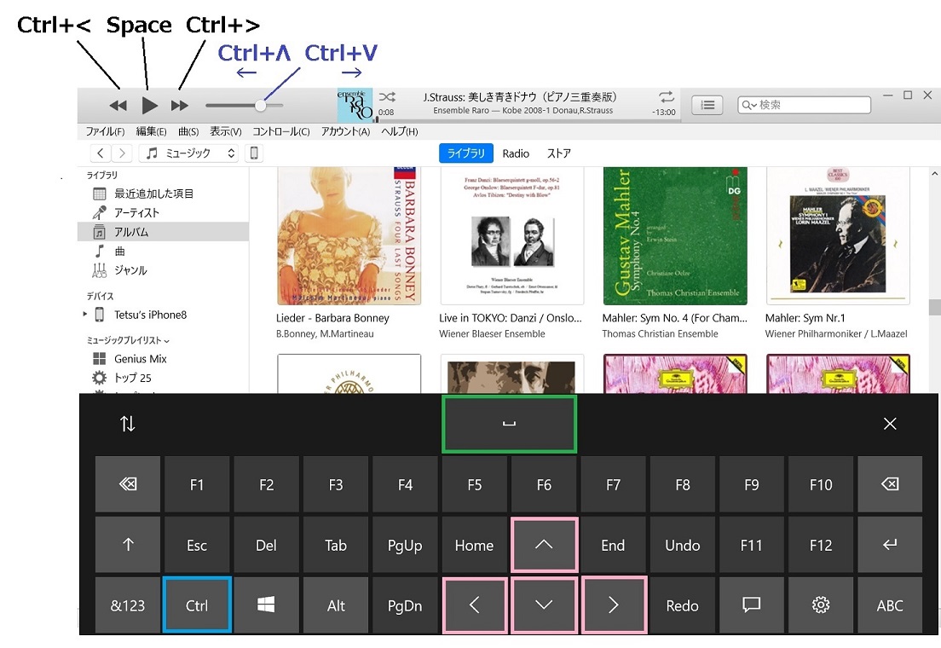Open the トップ 25 playlist
941x648 pixels.
point(133,379)
